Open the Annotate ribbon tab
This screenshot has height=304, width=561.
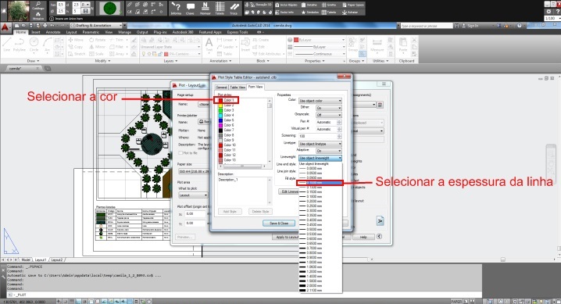point(53,32)
